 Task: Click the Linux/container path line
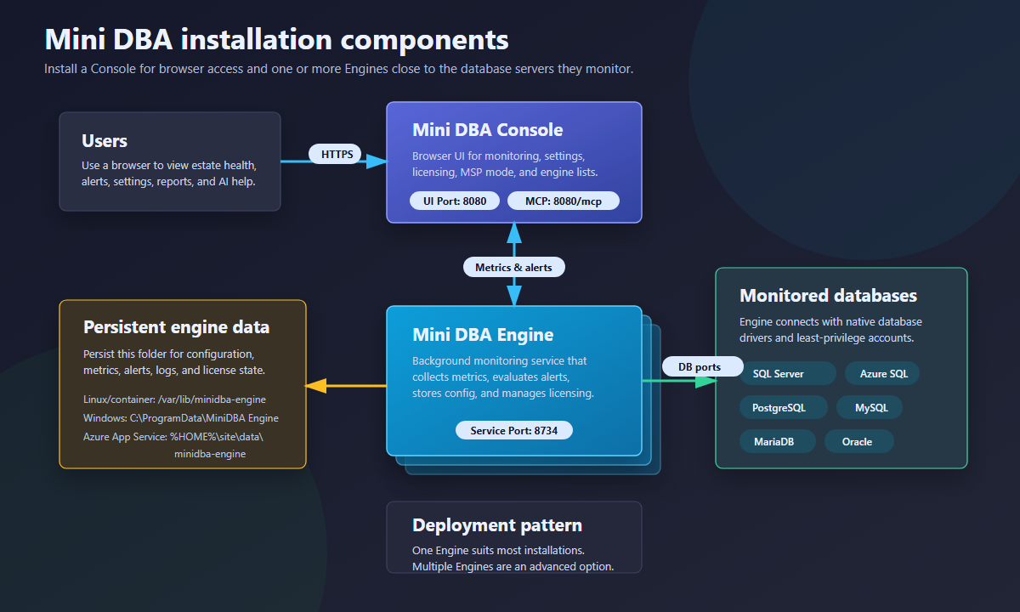(x=175, y=399)
